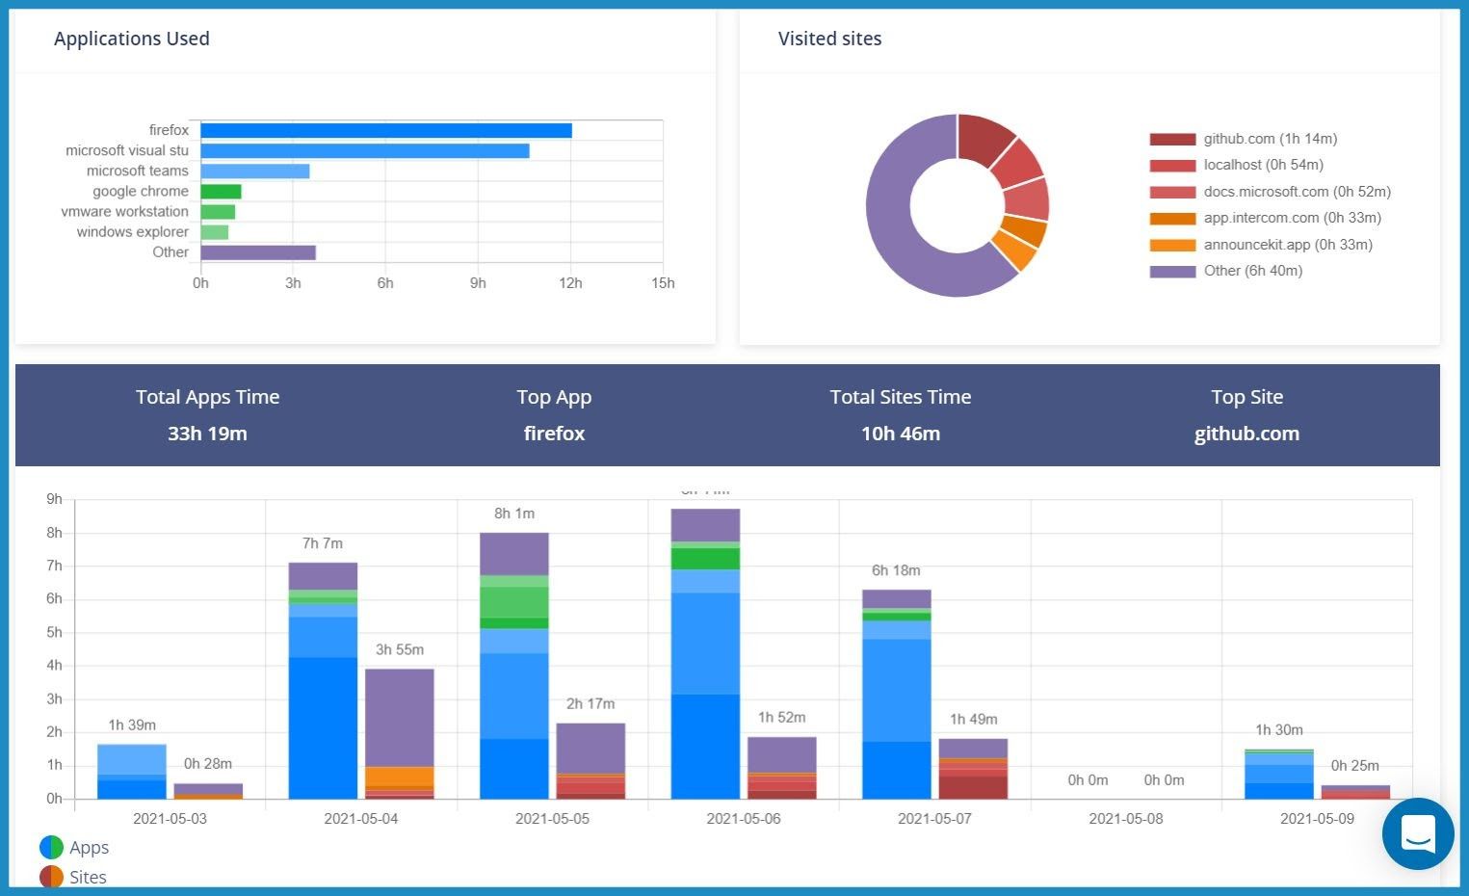The width and height of the screenshot is (1469, 896).
Task: Select the microsoft visual studio bar
Action: tap(364, 151)
